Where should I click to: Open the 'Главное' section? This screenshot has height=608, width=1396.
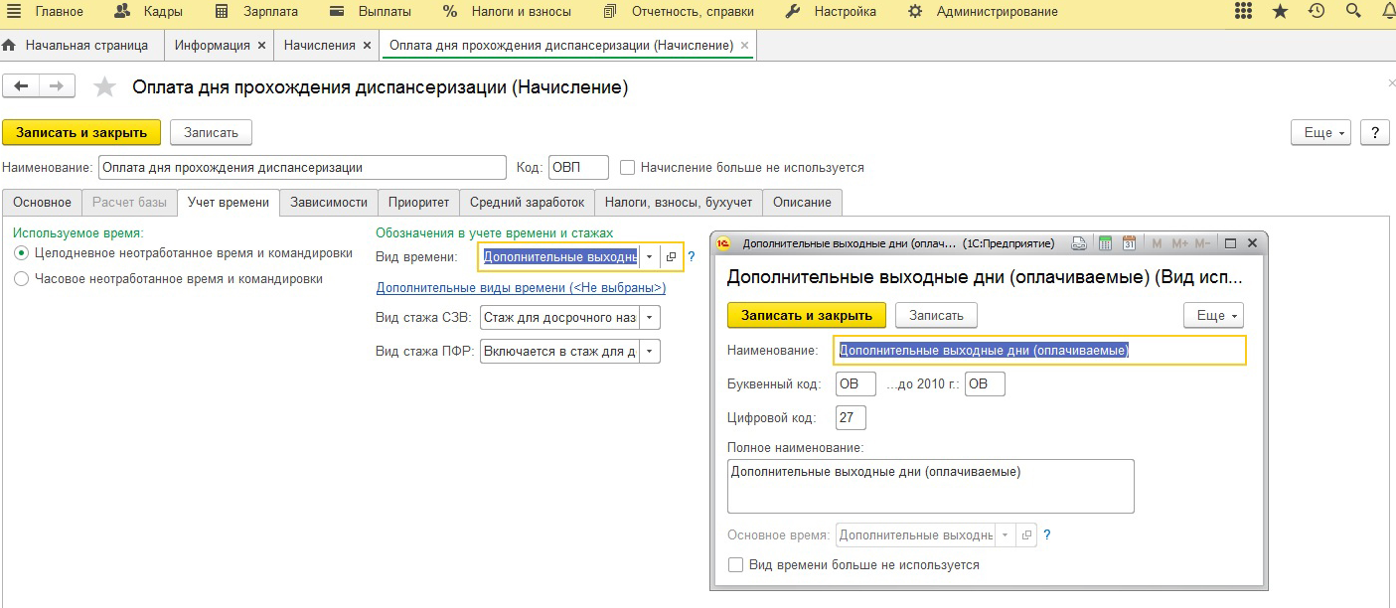tap(60, 12)
